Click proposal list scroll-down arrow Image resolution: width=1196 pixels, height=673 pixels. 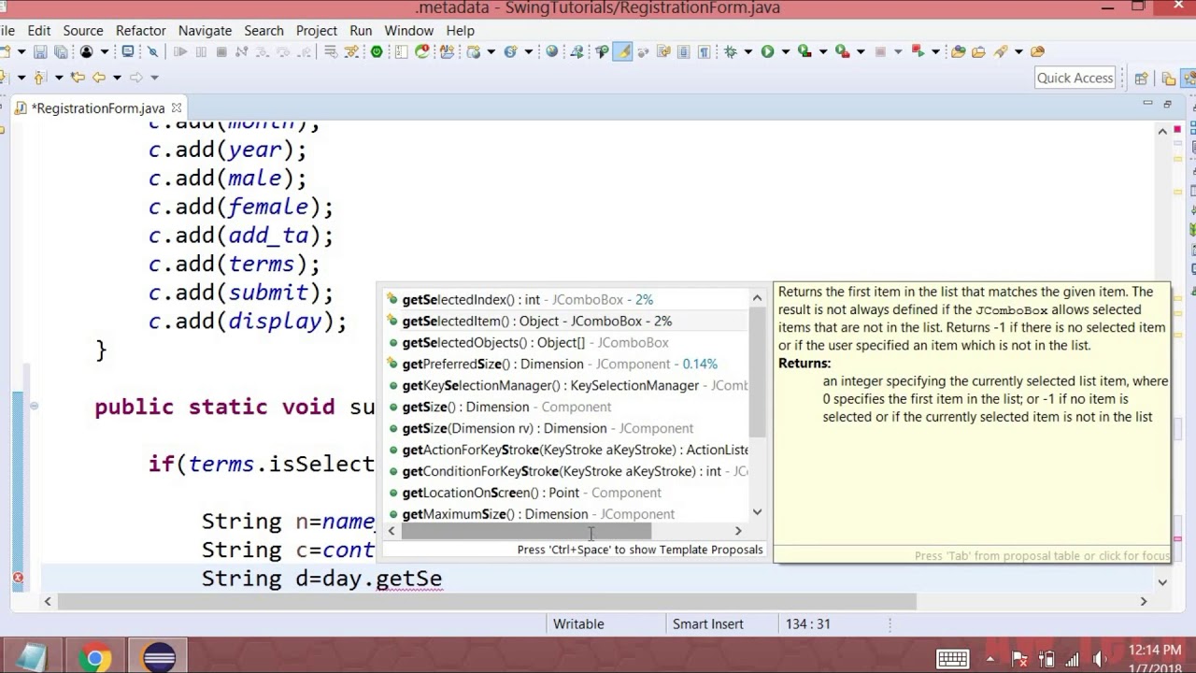tap(757, 512)
